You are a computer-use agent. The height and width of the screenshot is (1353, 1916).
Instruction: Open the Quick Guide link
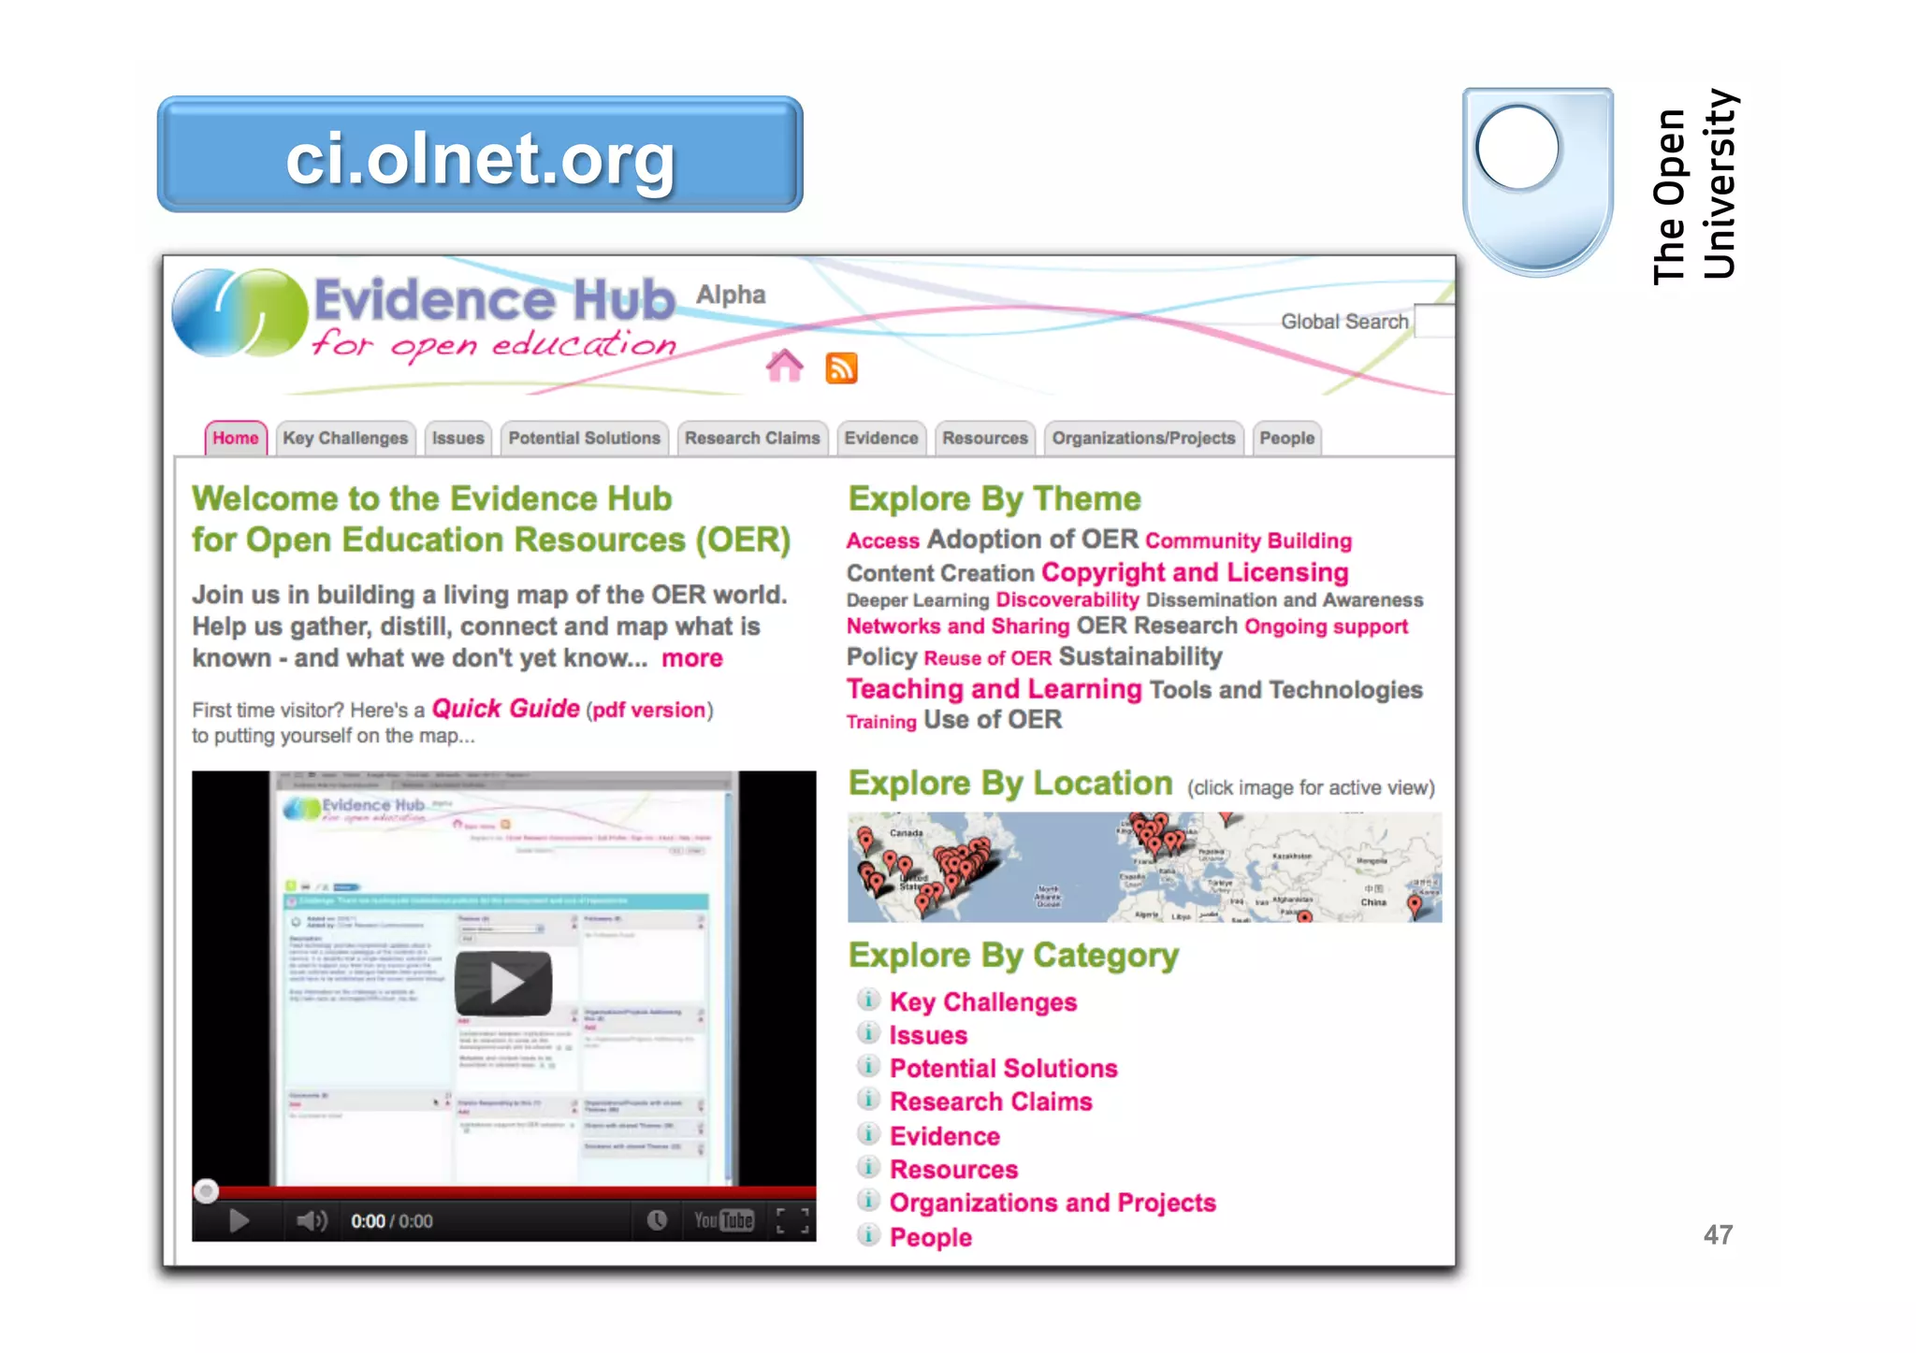505,709
